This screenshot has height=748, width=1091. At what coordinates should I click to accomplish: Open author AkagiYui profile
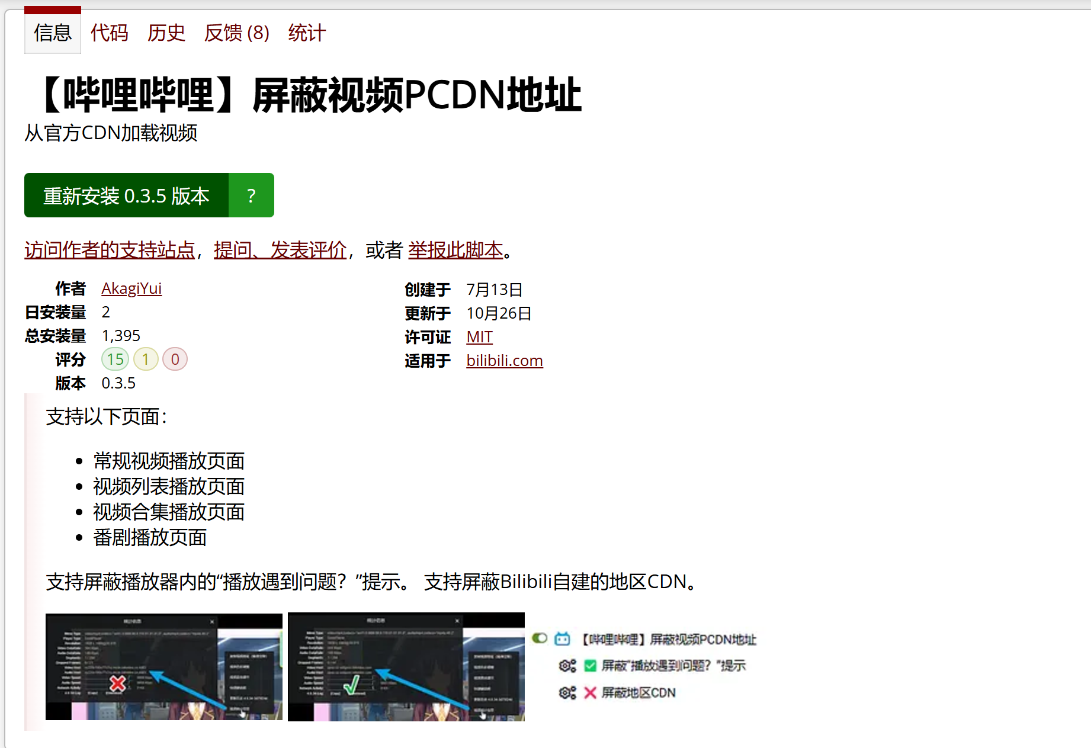click(131, 288)
